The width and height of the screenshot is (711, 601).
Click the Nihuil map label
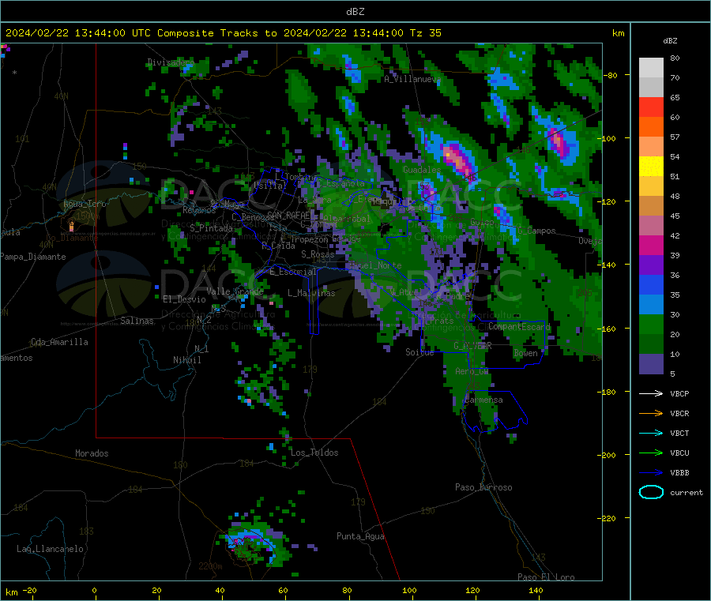(x=186, y=360)
